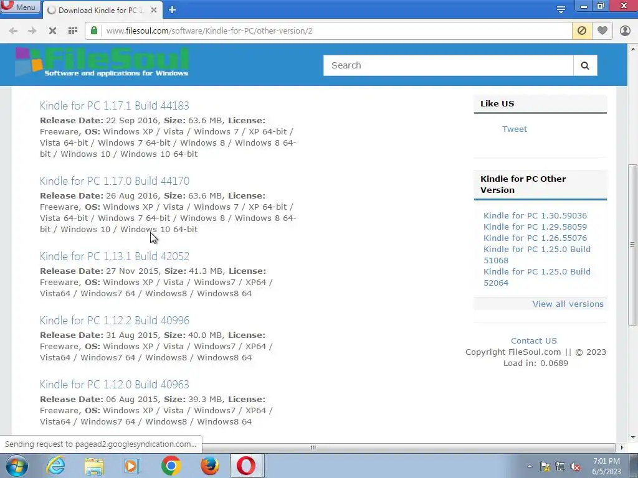Viewport: 638px width, 478px height.
Task: Submit search with magnifier button
Action: pos(585,65)
